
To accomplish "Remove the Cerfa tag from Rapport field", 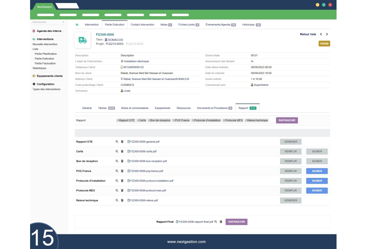I will click(x=138, y=120).
